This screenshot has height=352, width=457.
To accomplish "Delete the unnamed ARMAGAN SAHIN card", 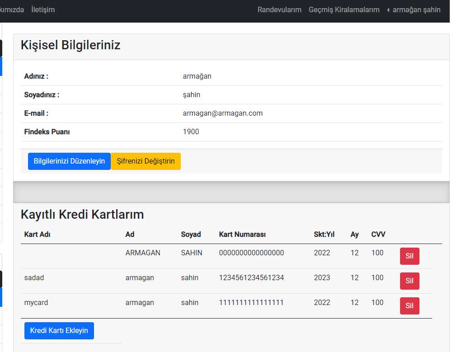I will coord(409,256).
